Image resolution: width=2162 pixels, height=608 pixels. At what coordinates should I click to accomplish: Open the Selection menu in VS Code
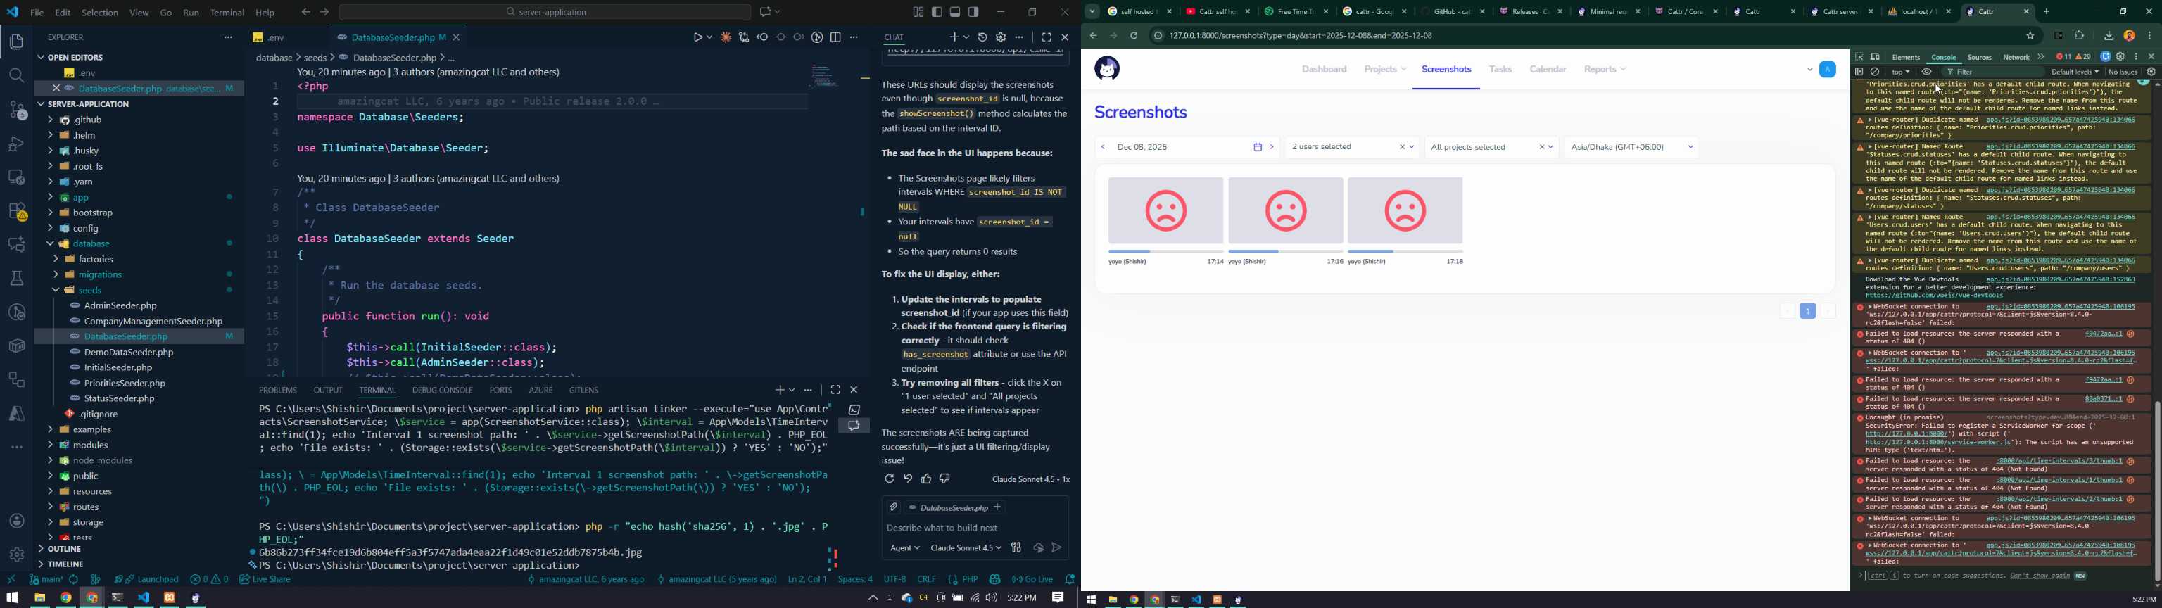(x=100, y=13)
